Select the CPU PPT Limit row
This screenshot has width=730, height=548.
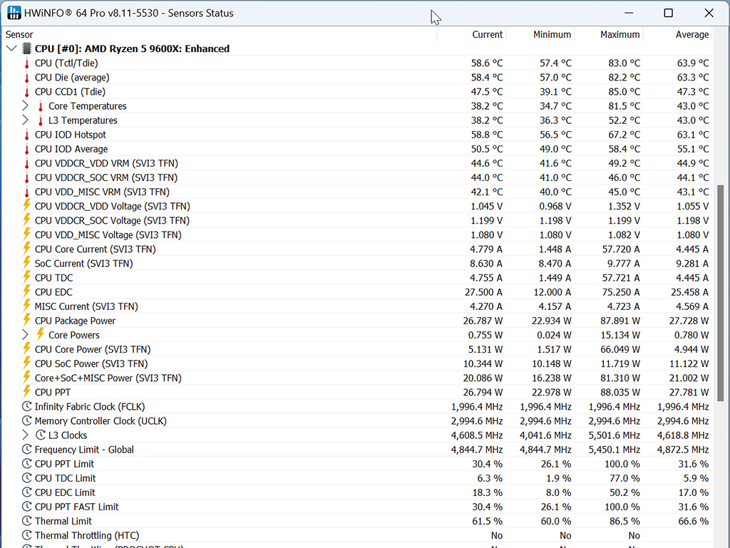point(356,464)
